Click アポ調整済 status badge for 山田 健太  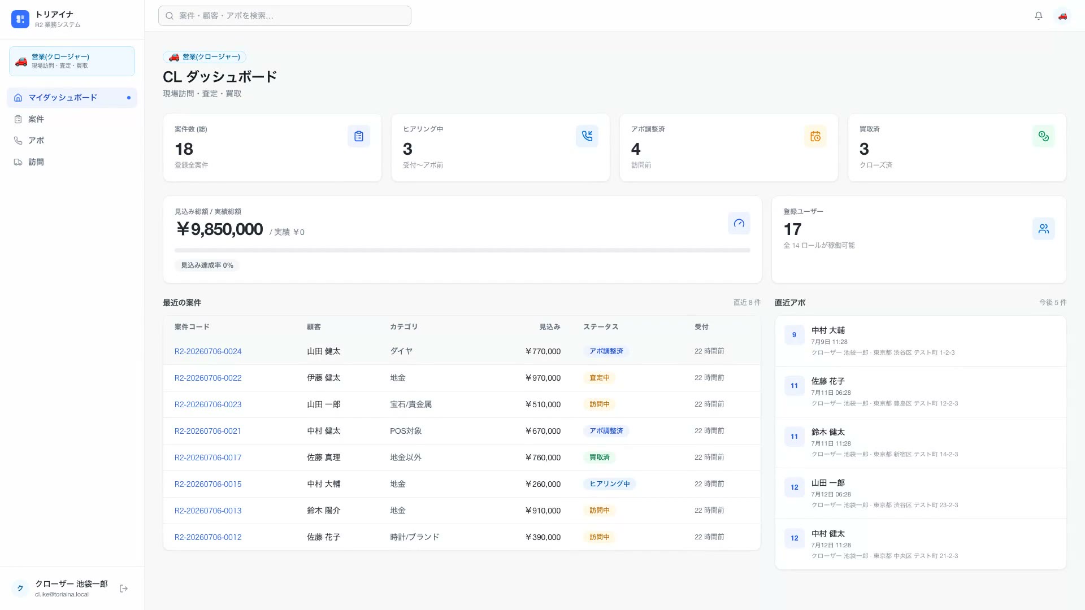606,351
